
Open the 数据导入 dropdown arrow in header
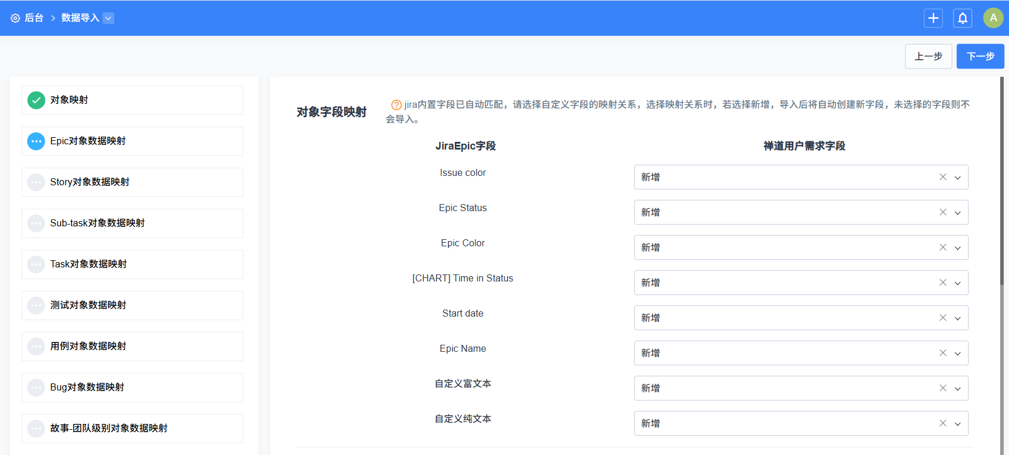click(108, 18)
